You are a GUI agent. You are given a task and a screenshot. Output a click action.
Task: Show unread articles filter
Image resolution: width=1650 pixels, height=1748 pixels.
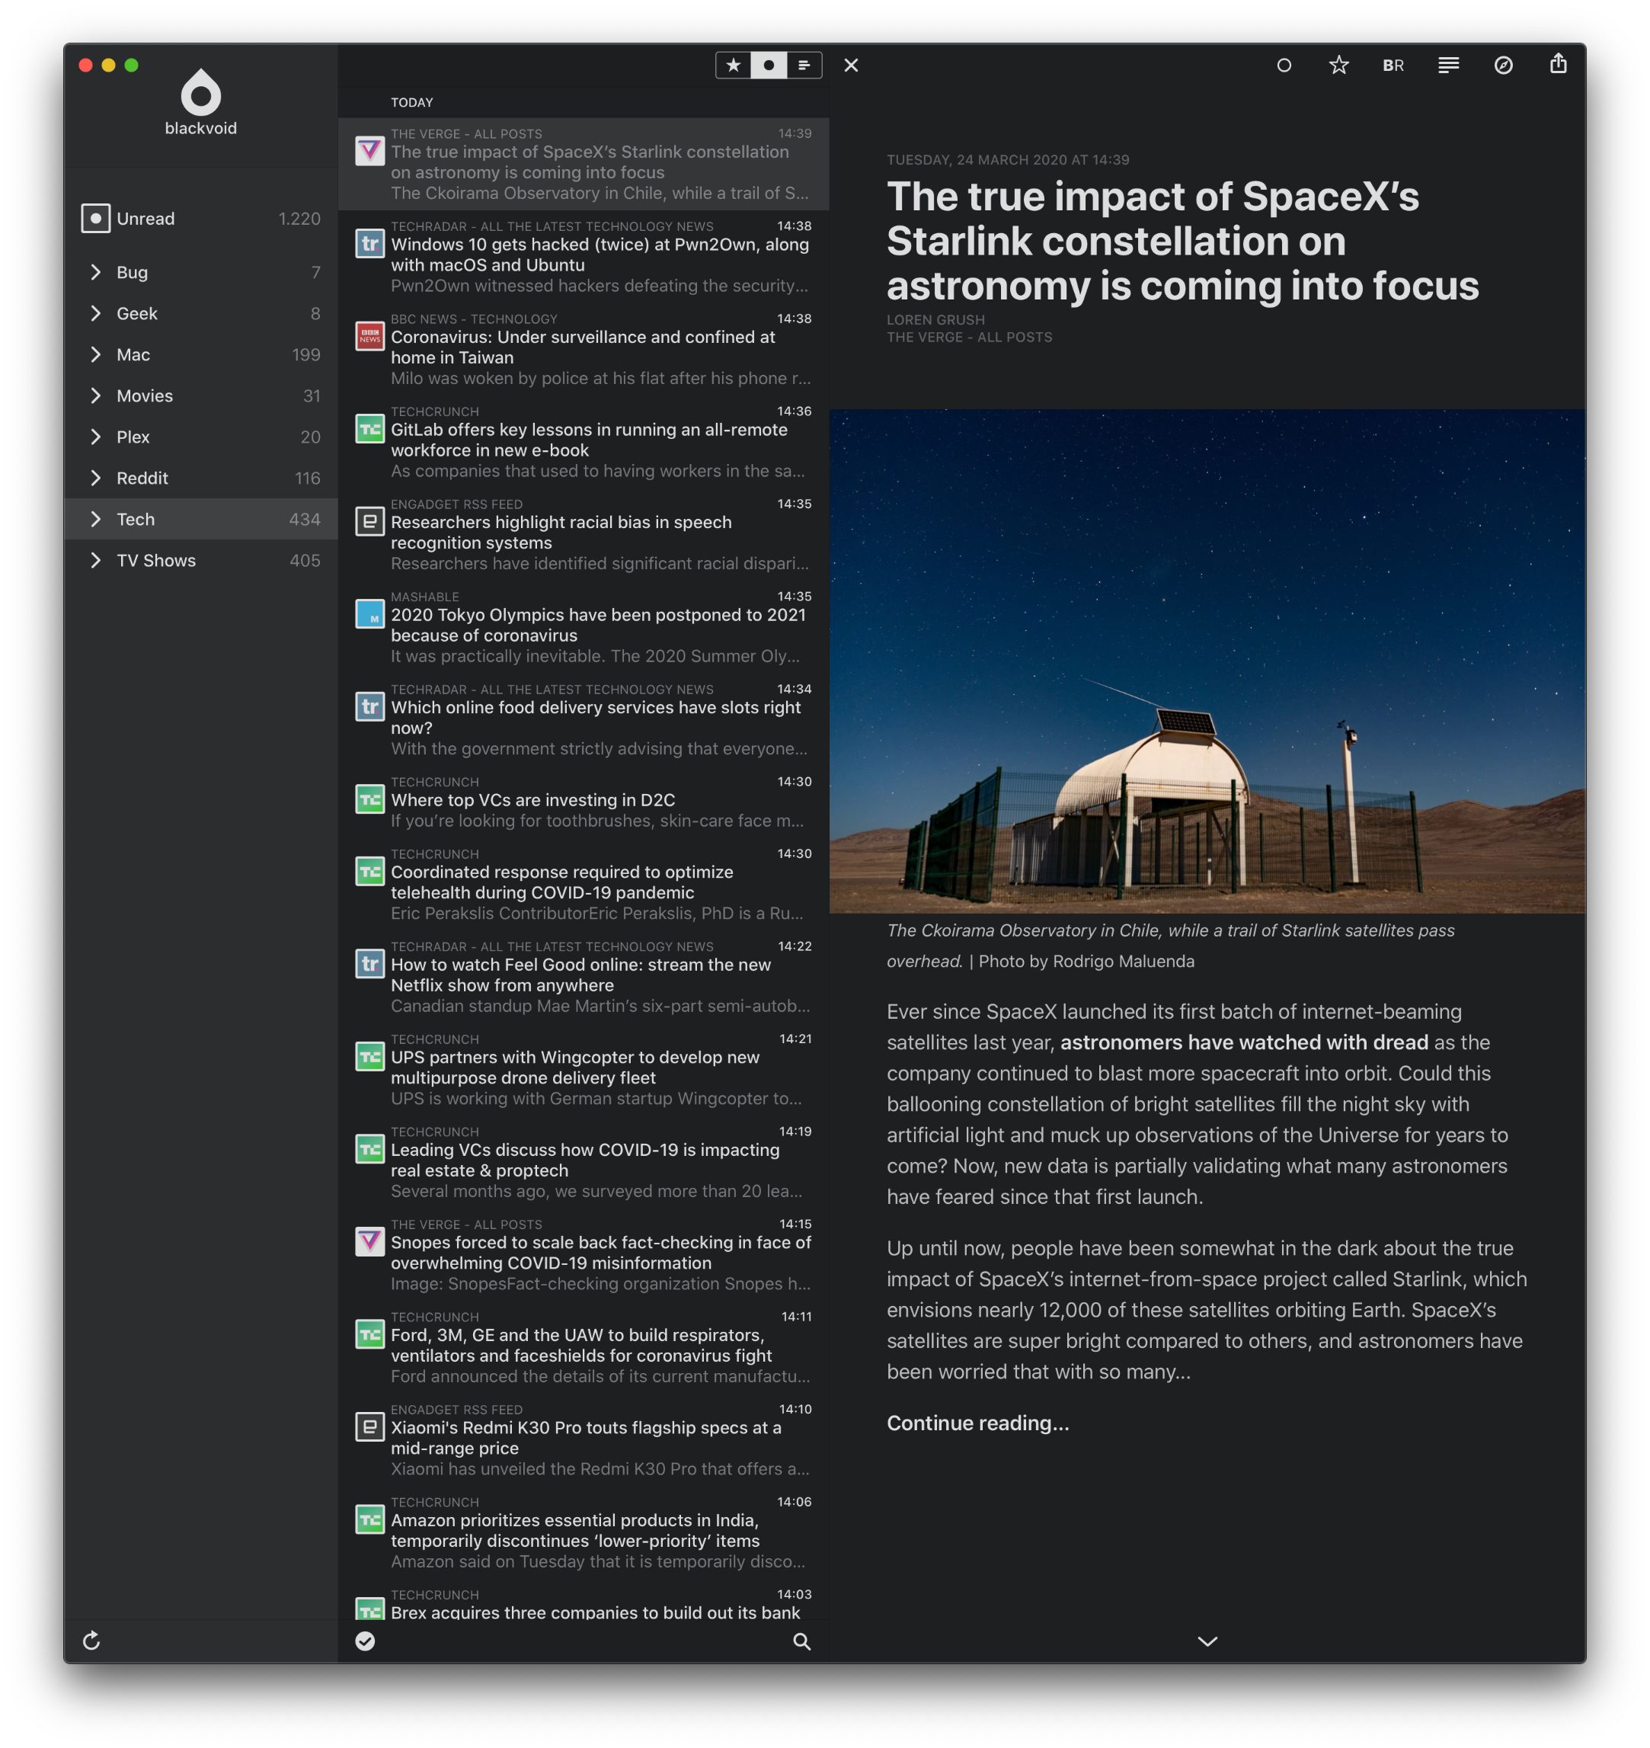pos(769,65)
